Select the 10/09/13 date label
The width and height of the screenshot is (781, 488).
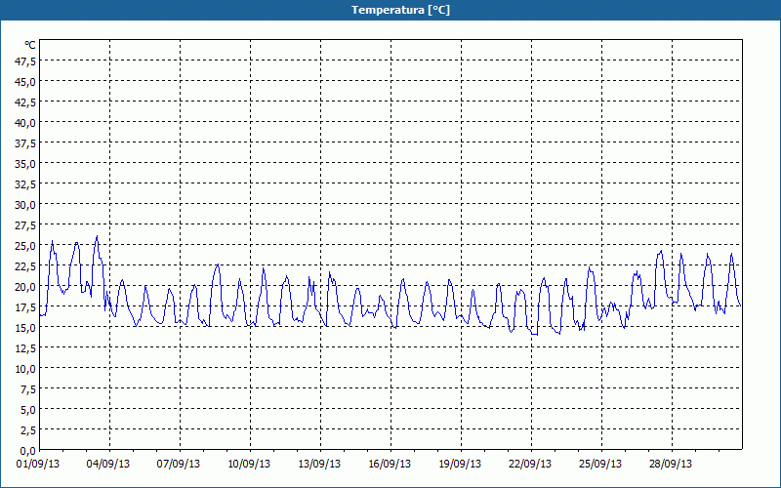point(249,464)
